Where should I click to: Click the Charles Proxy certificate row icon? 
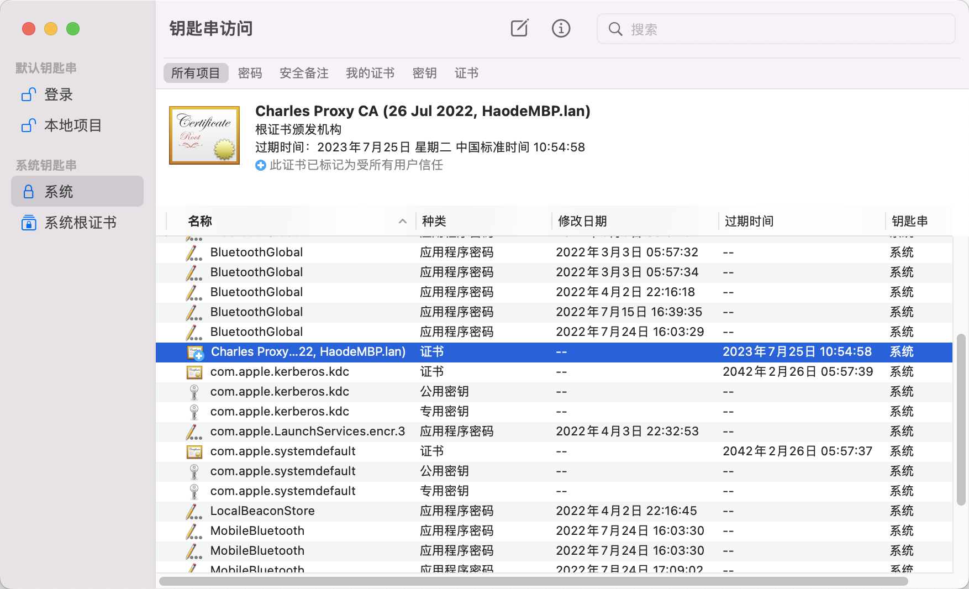click(x=196, y=352)
